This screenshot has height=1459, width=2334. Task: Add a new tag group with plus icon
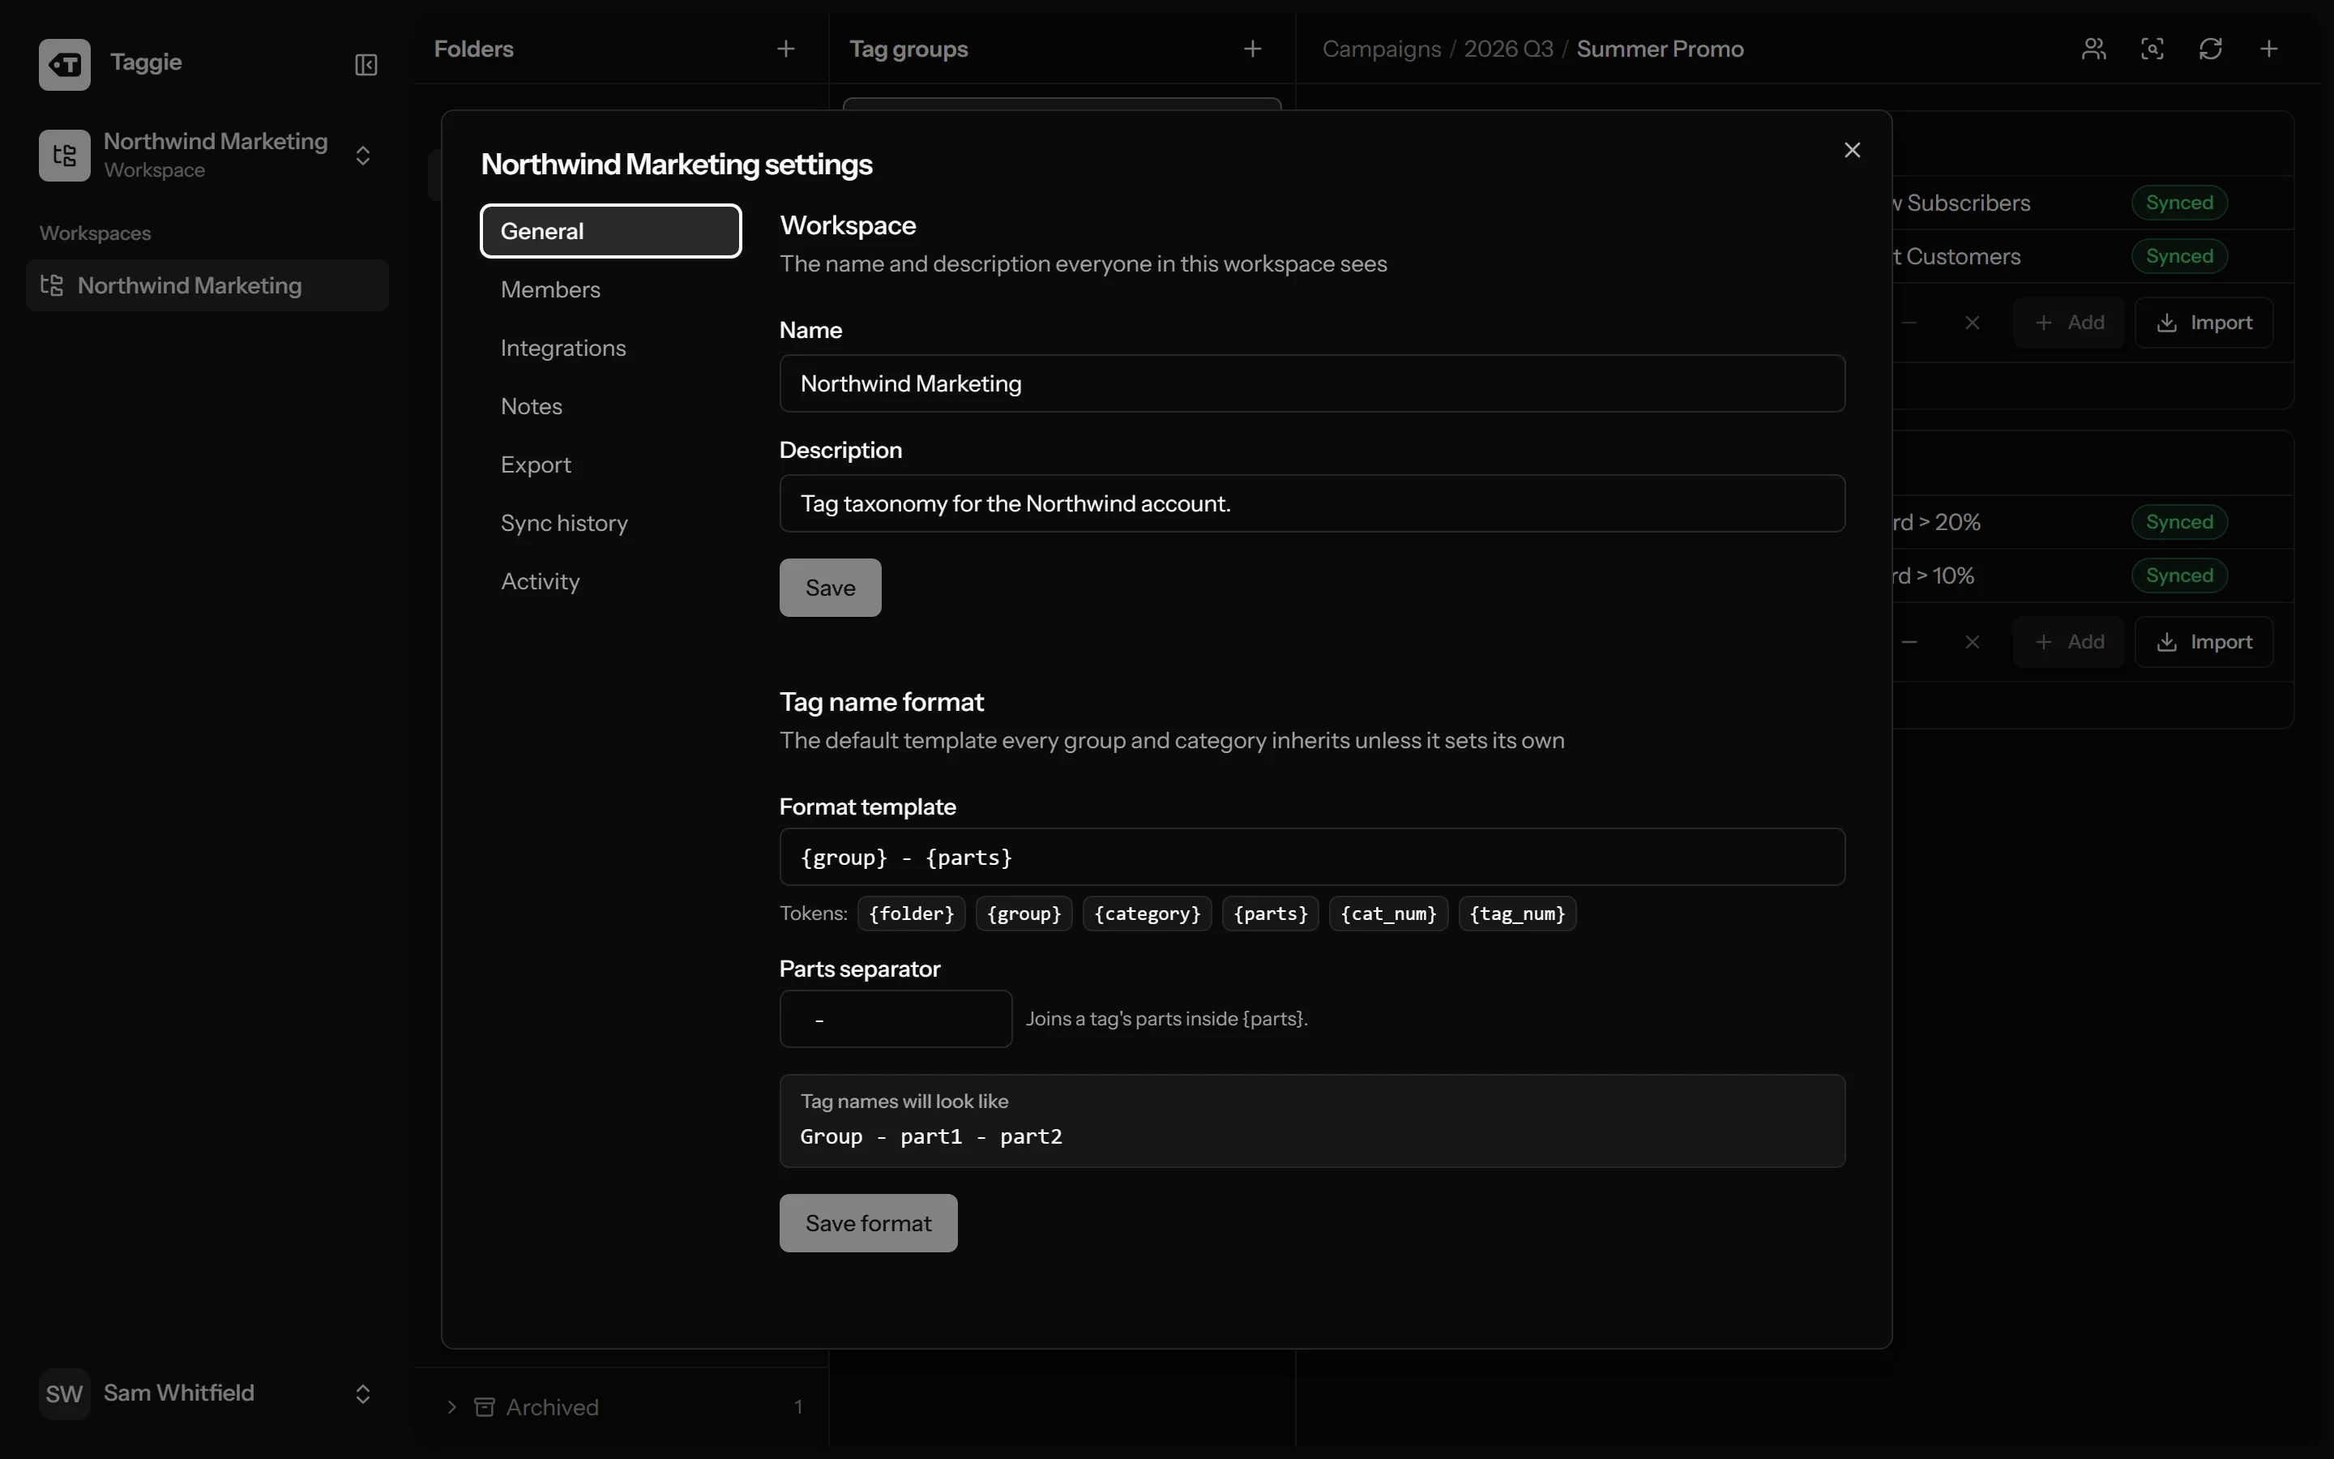(1252, 49)
